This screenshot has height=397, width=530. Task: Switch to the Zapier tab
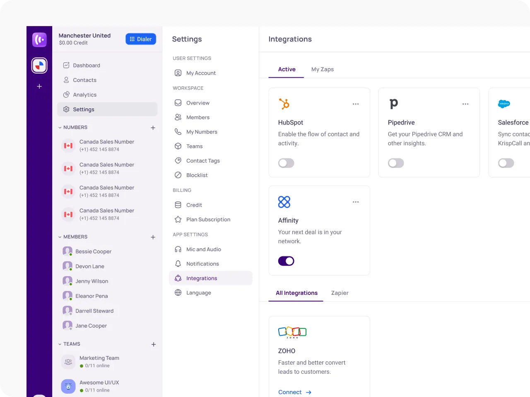pos(340,293)
